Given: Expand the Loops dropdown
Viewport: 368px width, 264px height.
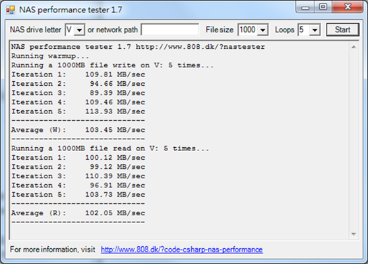Looking at the screenshot, I should click(x=315, y=30).
